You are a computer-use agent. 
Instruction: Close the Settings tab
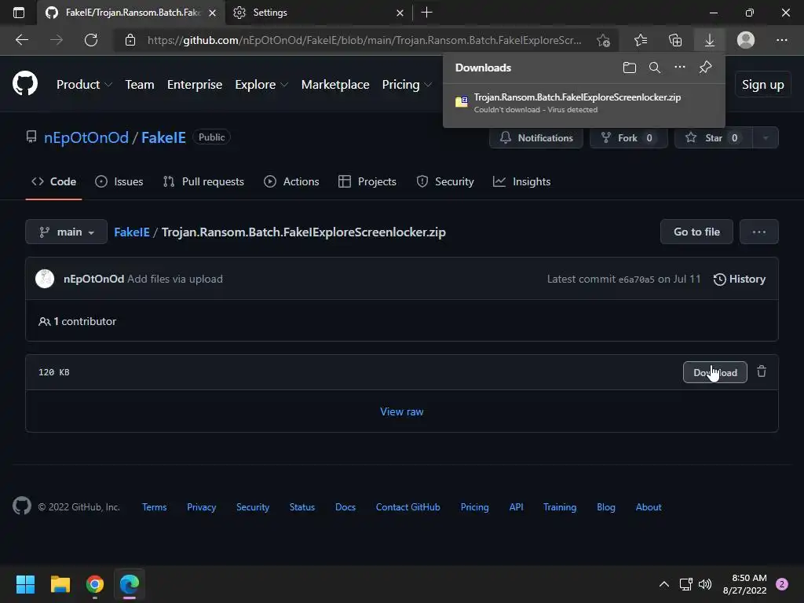pyautogui.click(x=400, y=13)
